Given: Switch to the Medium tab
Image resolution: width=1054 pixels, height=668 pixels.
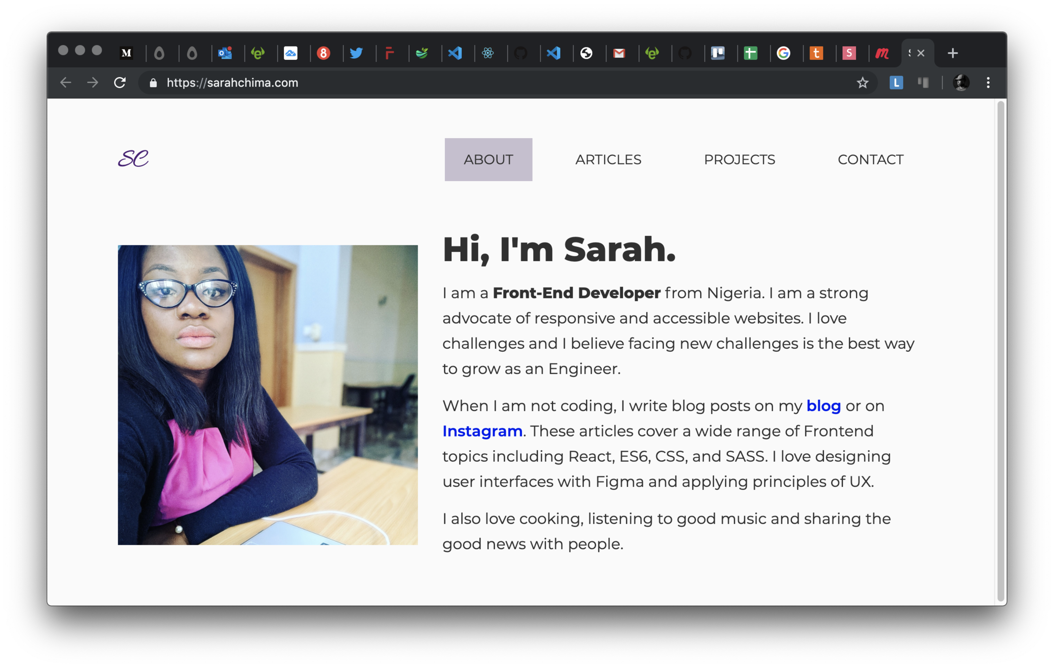Looking at the screenshot, I should point(126,53).
